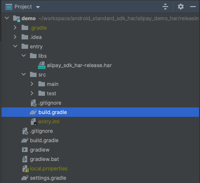
Task: Click the gradlew shell script icon
Action: pos(25,150)
